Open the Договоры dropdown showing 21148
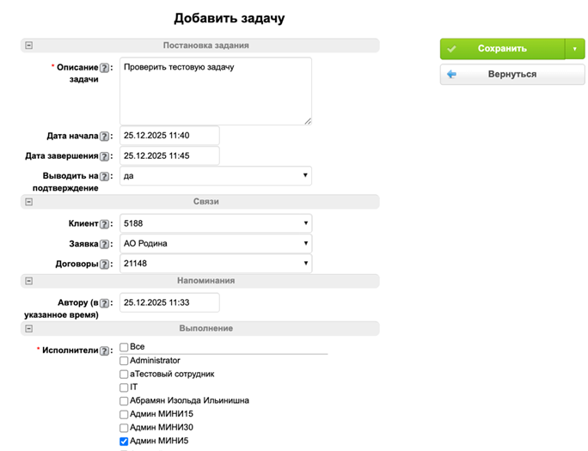The image size is (588, 451). 215,264
